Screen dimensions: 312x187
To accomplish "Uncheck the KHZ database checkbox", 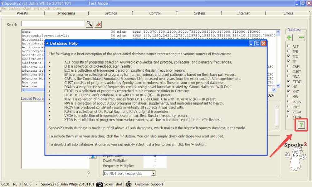I will coord(289,91).
